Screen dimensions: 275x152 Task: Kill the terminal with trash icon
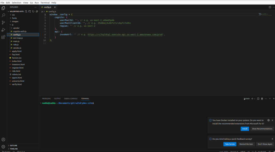tap(262, 99)
